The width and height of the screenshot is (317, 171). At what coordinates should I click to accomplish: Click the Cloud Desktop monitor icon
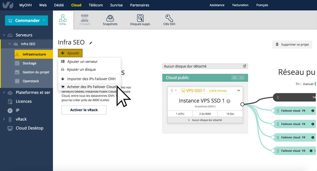click(x=10, y=128)
